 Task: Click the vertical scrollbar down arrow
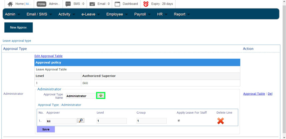tap(284, 137)
